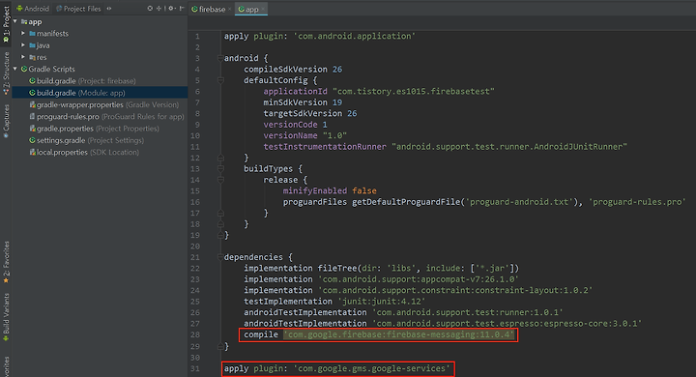Open the Structure tool window
Screen dimensions: 696x377
[6, 73]
